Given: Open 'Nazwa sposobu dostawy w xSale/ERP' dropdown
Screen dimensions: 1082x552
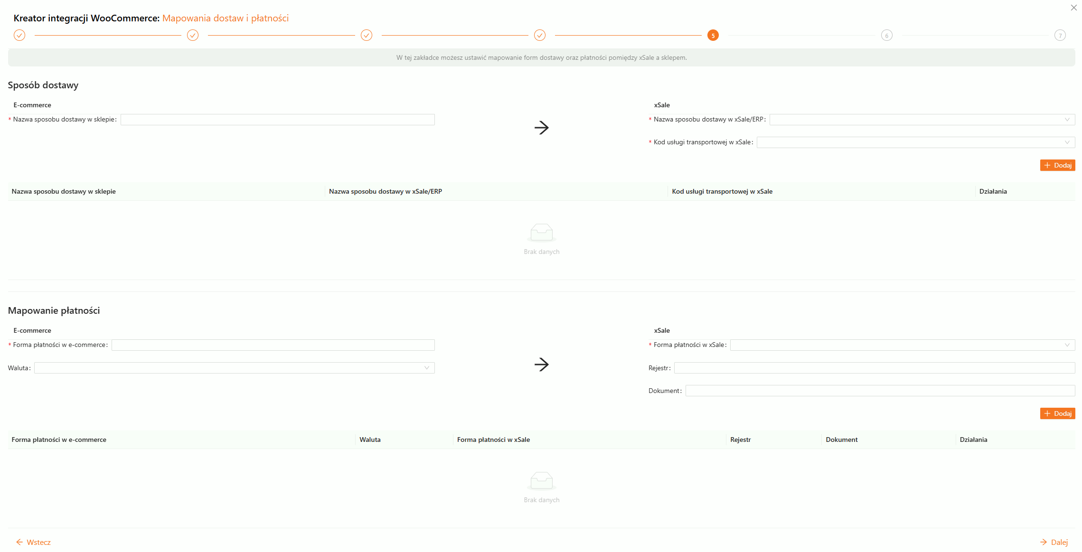Looking at the screenshot, I should (x=922, y=120).
